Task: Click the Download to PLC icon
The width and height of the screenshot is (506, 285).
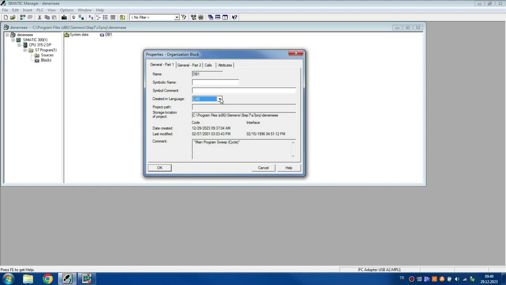Action: click(64, 17)
